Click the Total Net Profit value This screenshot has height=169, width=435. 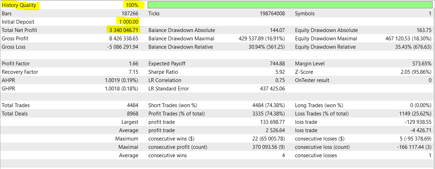click(x=124, y=30)
